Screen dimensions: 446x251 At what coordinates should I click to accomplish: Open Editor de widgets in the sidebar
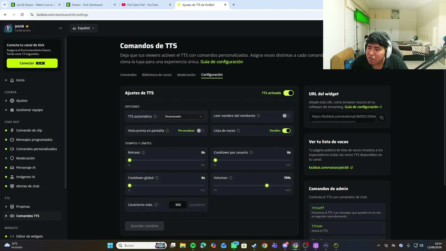29,236
